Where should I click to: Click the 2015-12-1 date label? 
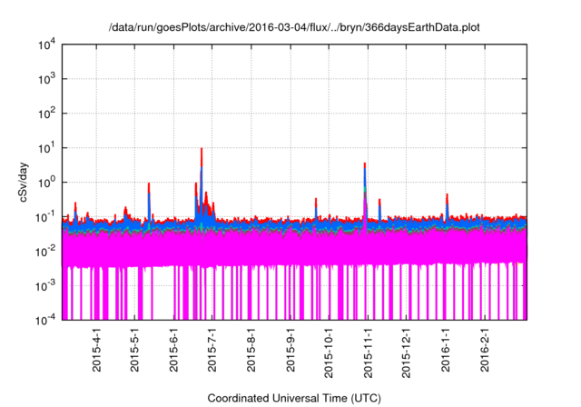(407, 352)
